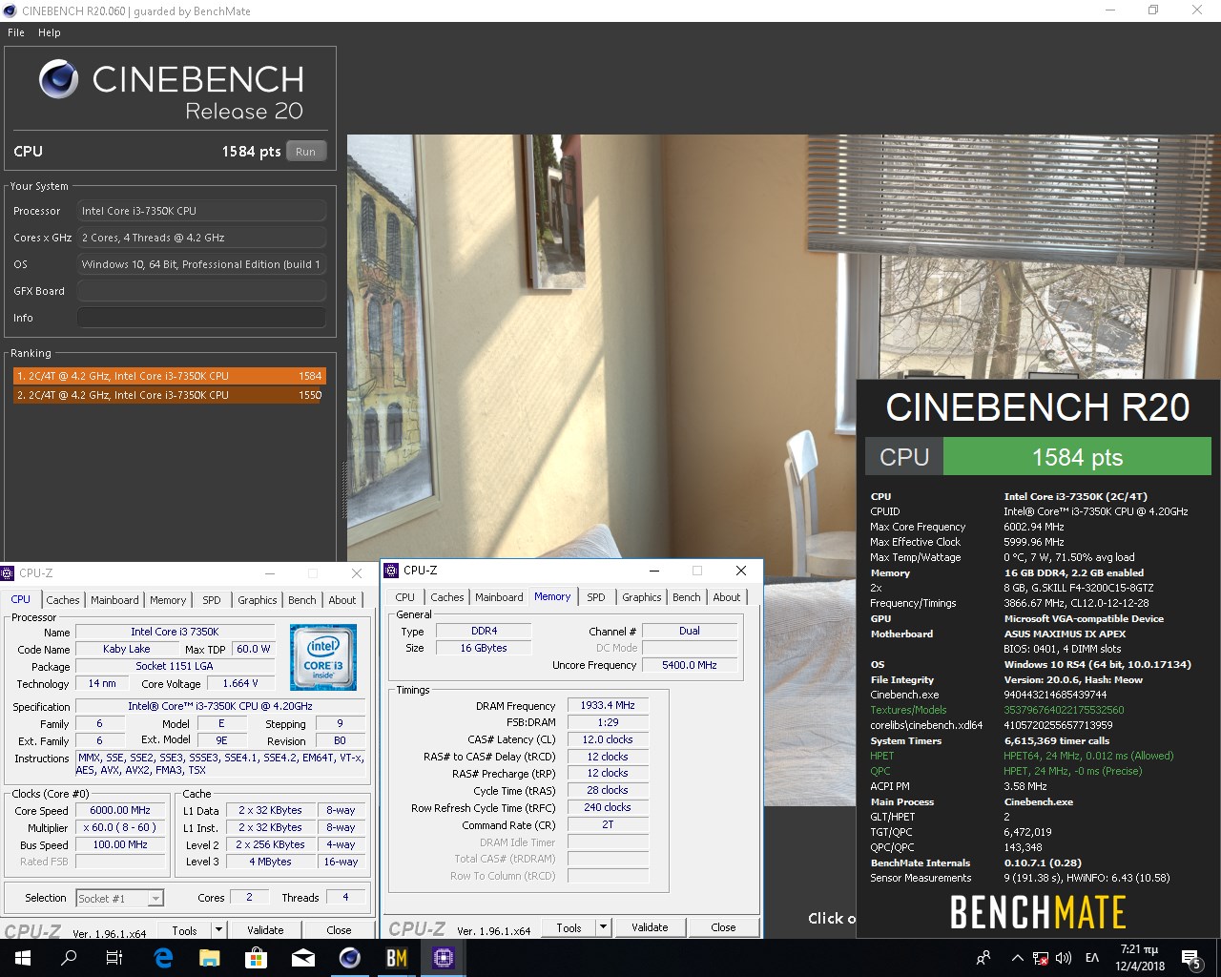Open Graphics tab in front CPU-Z
The image size is (1221, 977).
coord(642,597)
